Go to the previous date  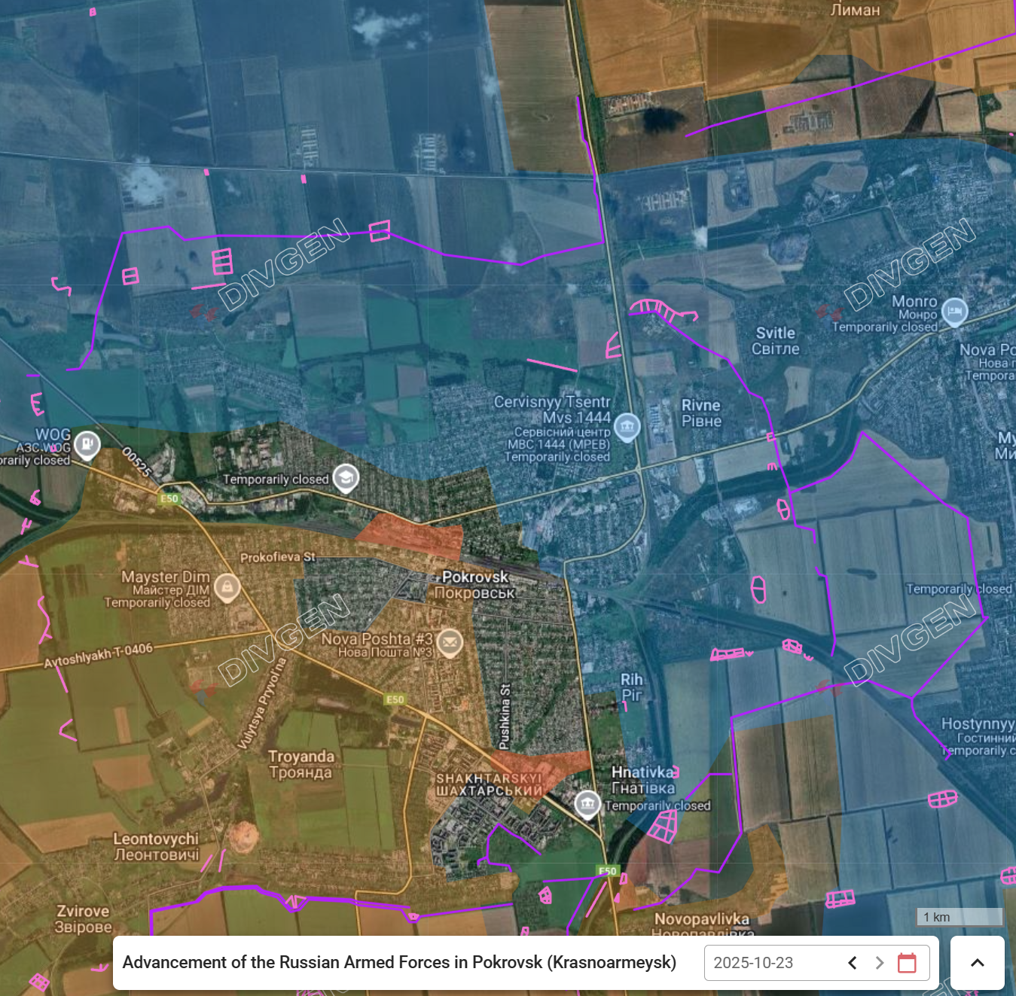click(853, 963)
